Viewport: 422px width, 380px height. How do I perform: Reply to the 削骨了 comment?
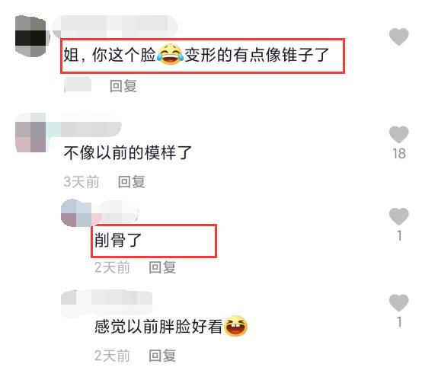click(162, 267)
